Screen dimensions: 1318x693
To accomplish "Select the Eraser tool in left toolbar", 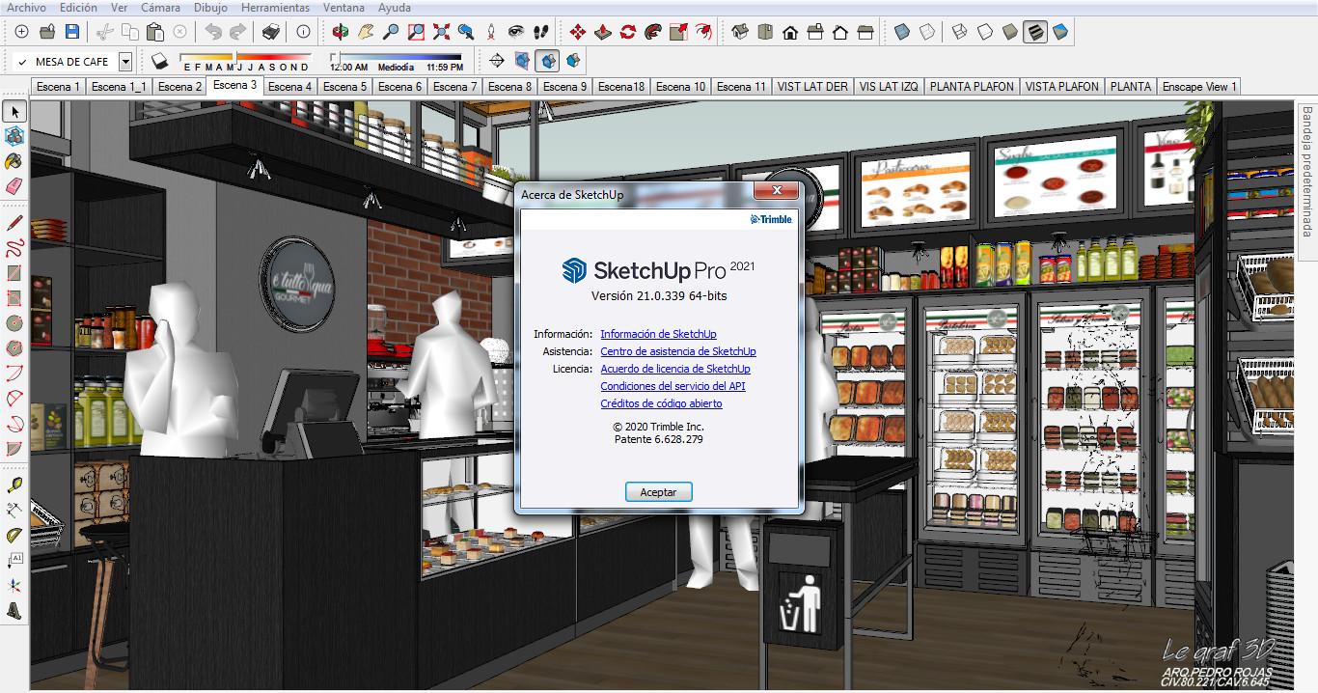I will click(14, 186).
